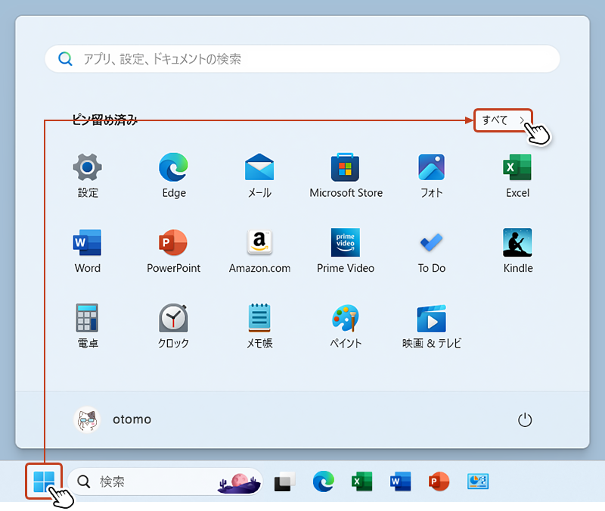Open the Settings (設定) app
Image resolution: width=605 pixels, height=511 pixels.
click(88, 176)
